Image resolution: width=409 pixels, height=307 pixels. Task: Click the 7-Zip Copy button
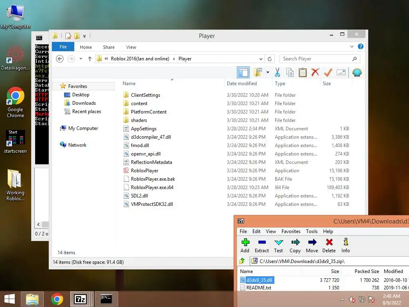point(295,246)
